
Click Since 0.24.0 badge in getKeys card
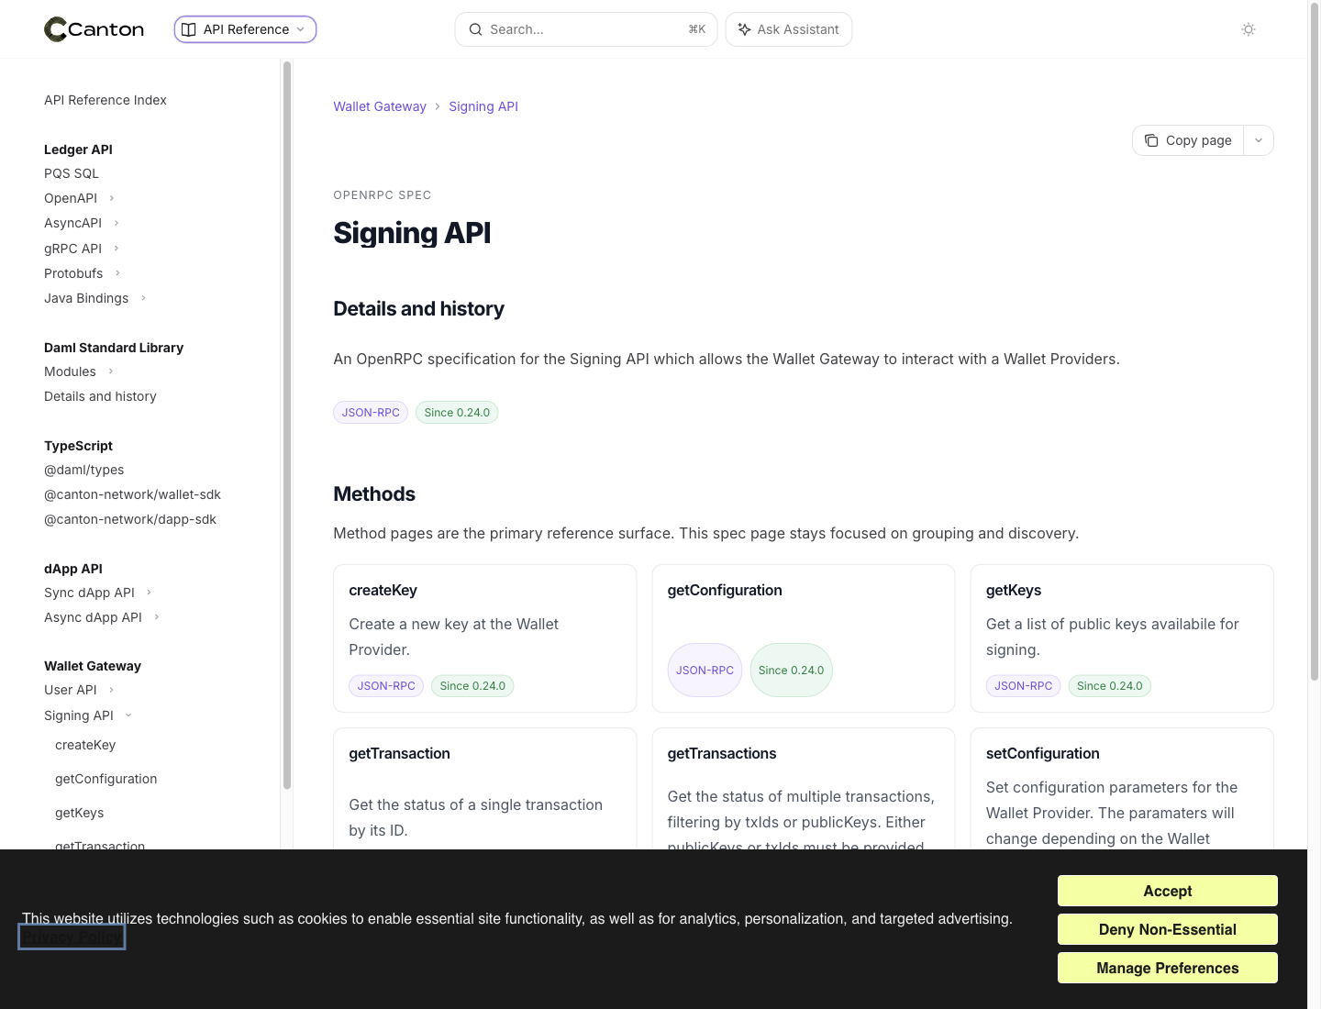point(1110,686)
